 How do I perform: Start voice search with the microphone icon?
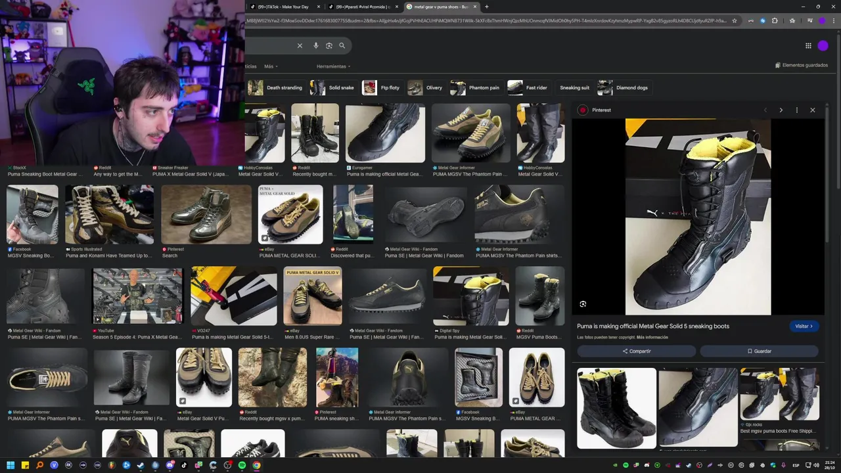pos(316,46)
